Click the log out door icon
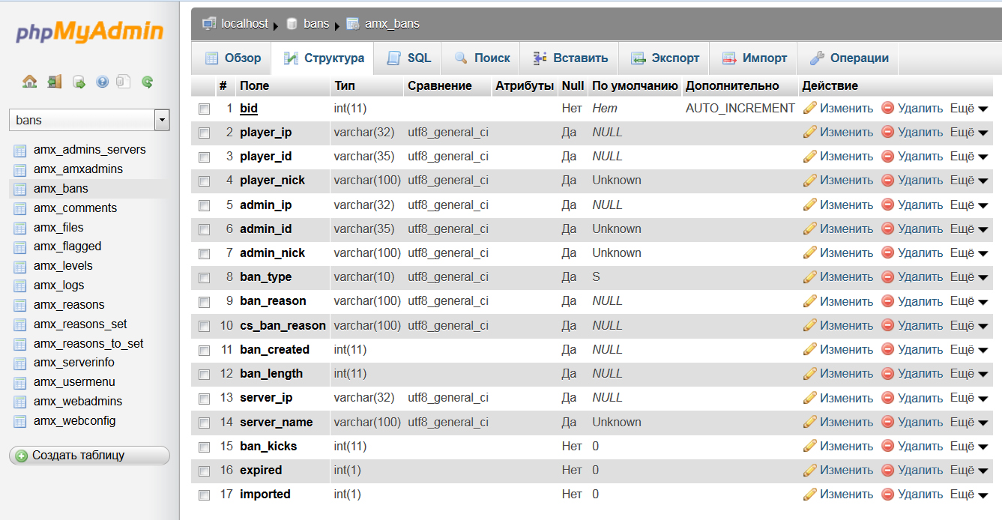 click(54, 82)
